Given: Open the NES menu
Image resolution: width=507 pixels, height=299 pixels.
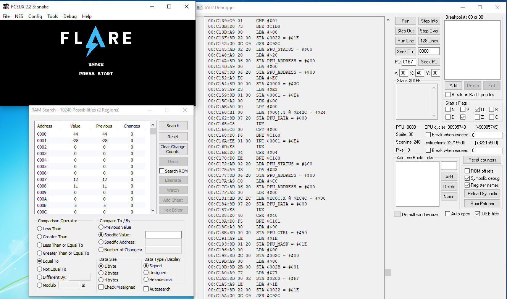Looking at the screenshot, I should [19, 16].
